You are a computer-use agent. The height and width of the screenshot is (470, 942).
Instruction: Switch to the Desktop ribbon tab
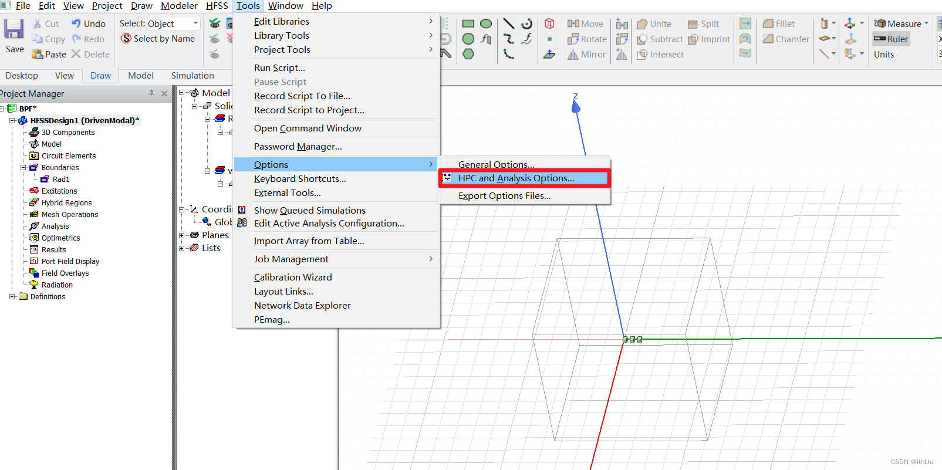pos(22,76)
